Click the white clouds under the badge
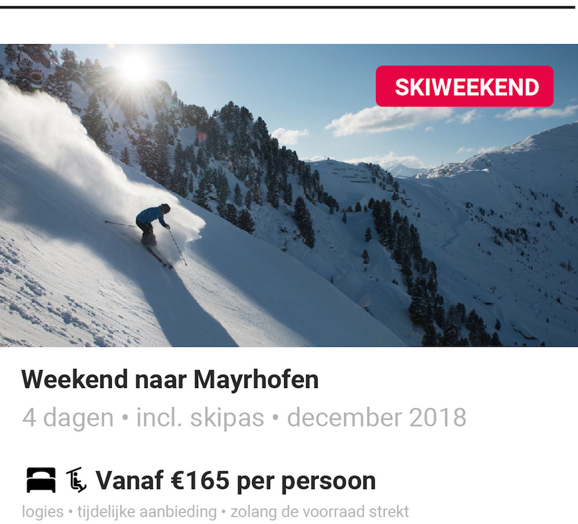 [x=387, y=120]
